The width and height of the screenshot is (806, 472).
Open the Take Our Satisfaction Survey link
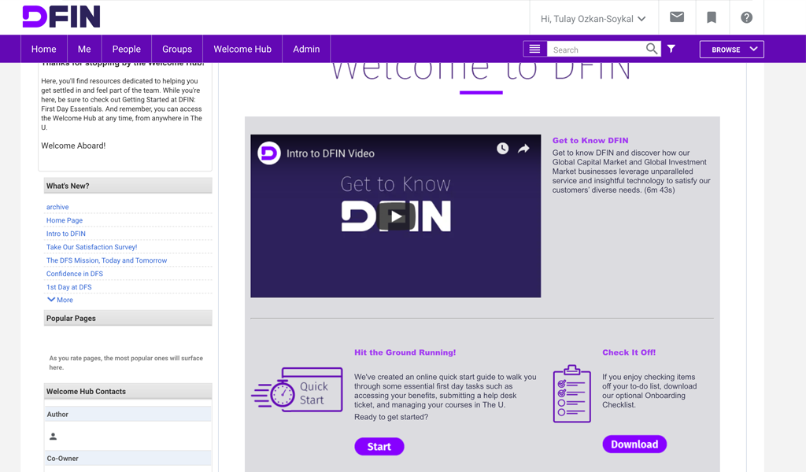tap(91, 247)
